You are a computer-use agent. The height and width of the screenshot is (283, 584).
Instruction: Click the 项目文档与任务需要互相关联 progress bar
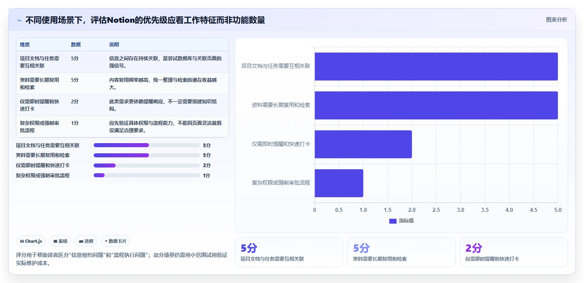coord(147,145)
